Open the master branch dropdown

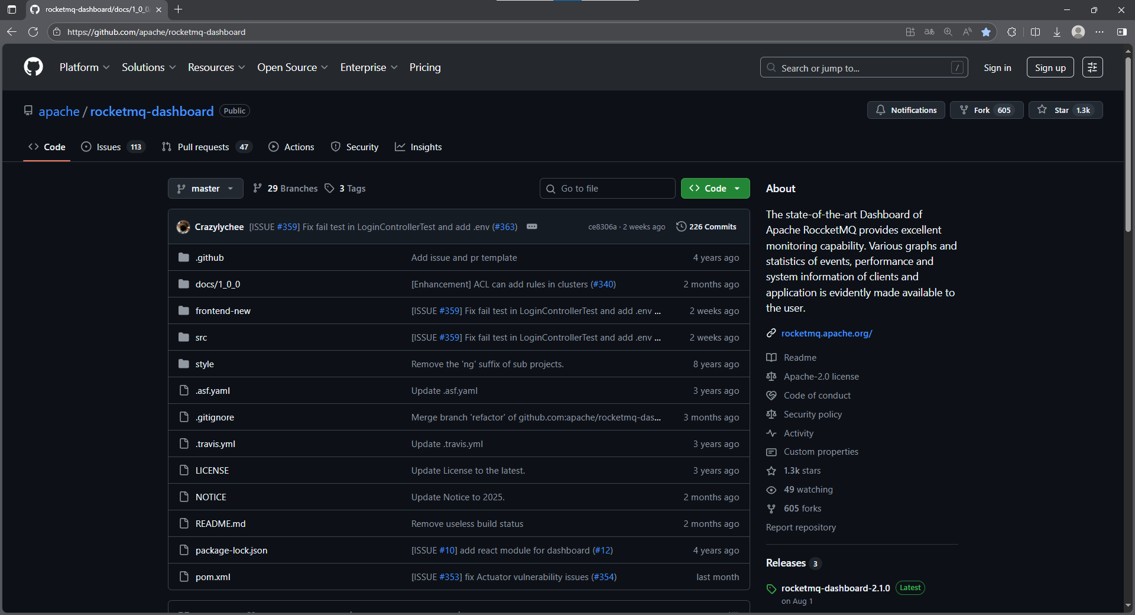tap(205, 188)
